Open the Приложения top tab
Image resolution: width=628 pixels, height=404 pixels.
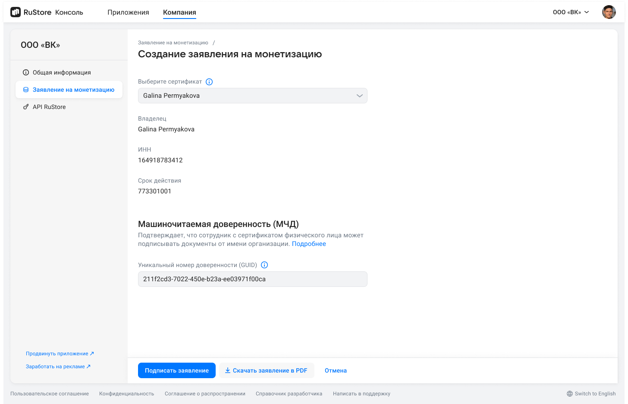click(128, 12)
